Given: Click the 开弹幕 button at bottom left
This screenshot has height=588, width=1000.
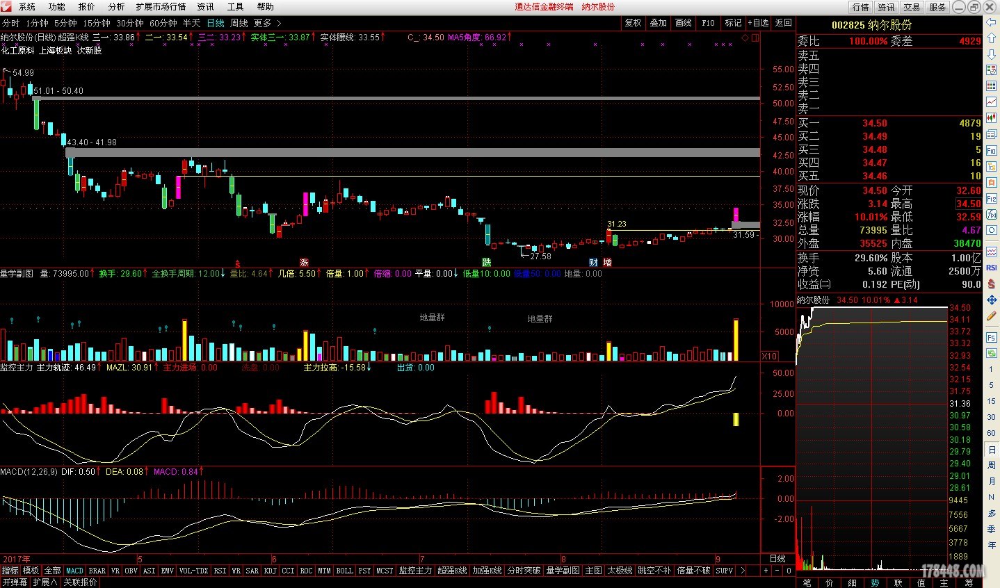Looking at the screenshot, I should point(15,582).
